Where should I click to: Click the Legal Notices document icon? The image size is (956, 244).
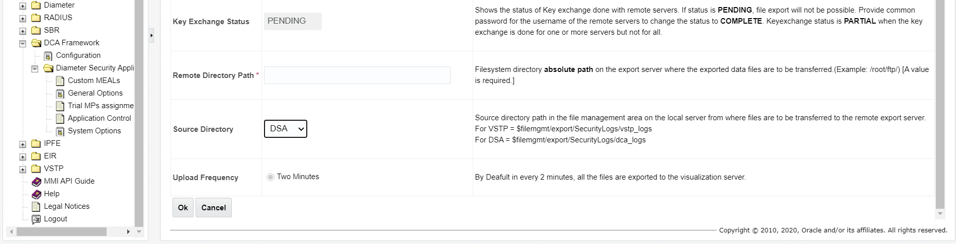[x=36, y=206]
